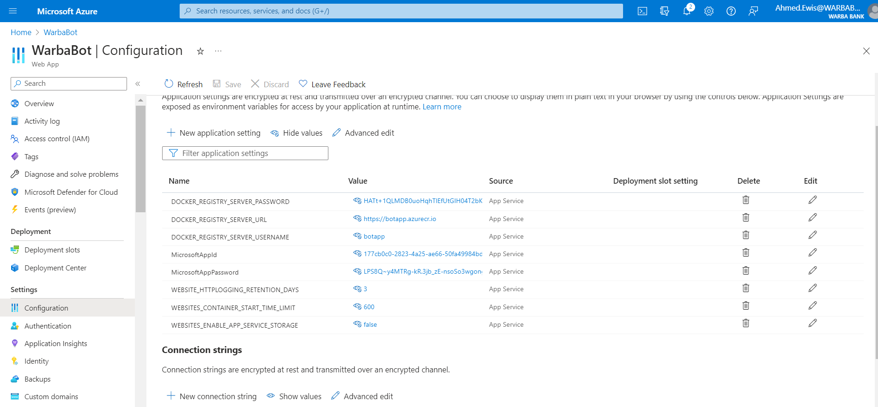Edit the WEBSITES_ENABLE_APP_SERVICE_STORAGE setting

point(813,323)
